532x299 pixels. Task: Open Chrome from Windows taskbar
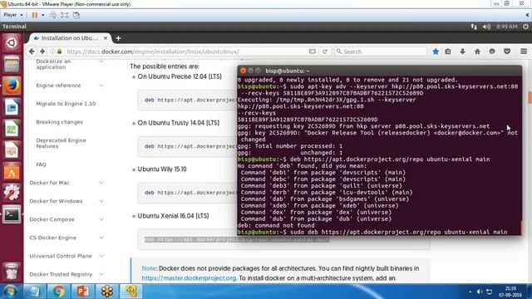[x=58, y=292]
